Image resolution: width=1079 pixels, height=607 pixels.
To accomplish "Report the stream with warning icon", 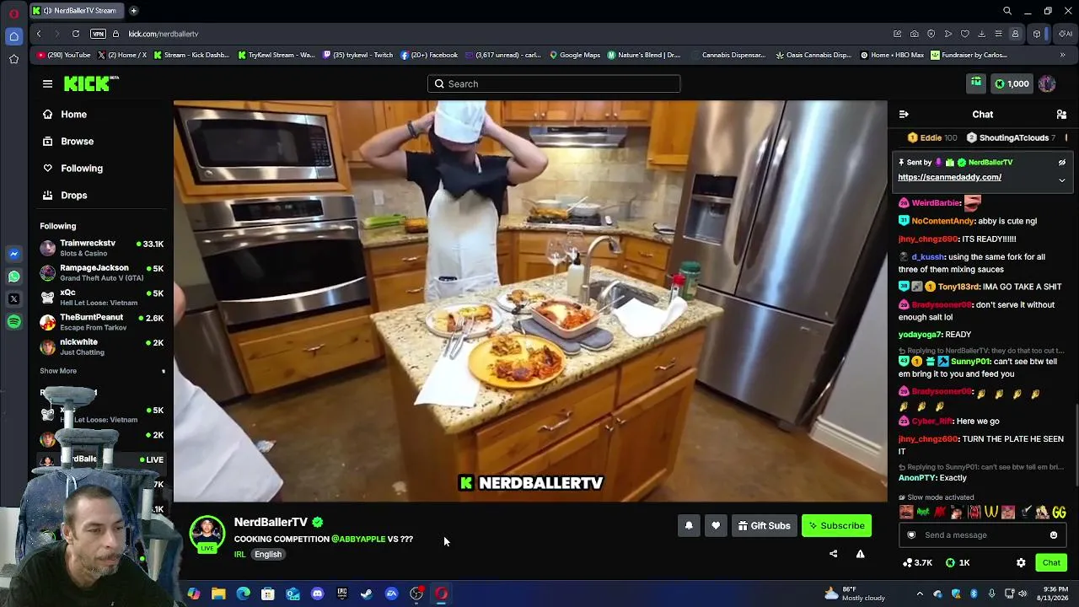I will (860, 554).
